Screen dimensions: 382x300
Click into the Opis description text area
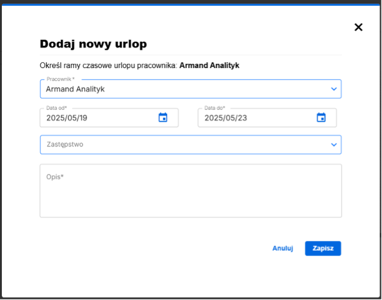point(190,196)
